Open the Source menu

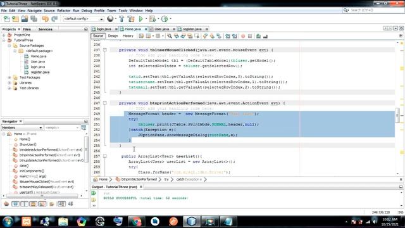[49, 11]
